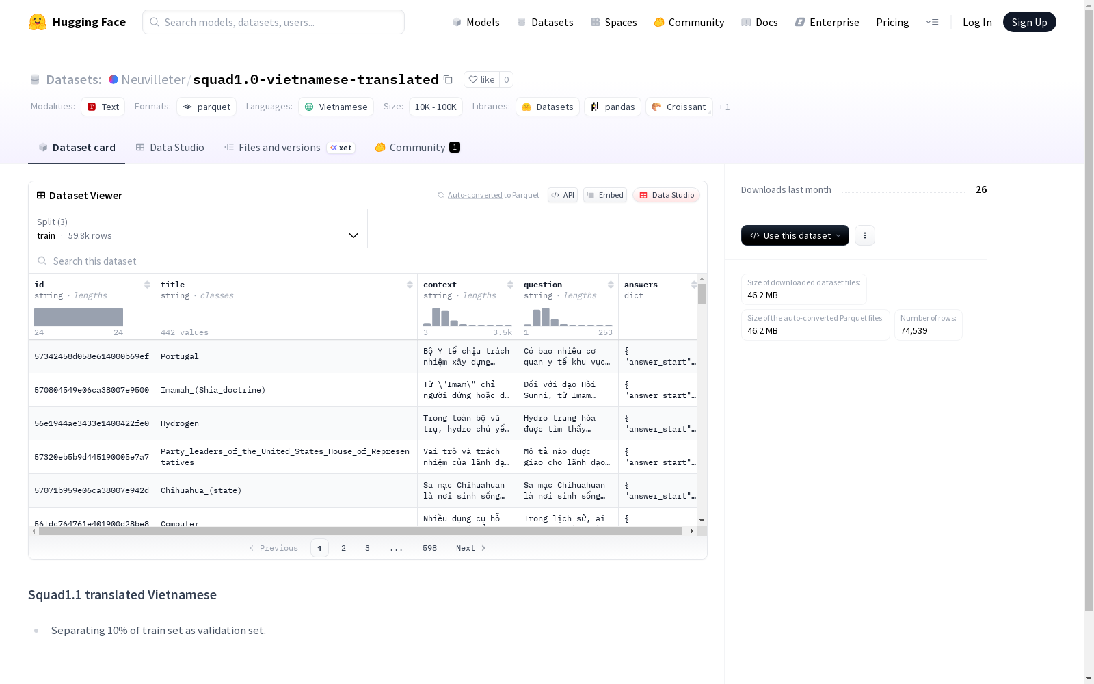
Task: Click the Search this dataset field
Action: [x=368, y=261]
